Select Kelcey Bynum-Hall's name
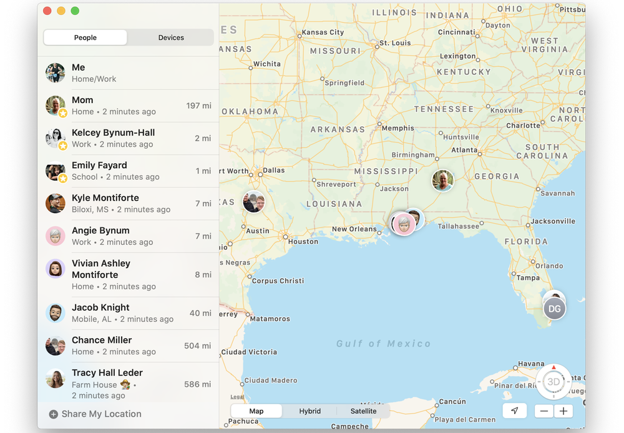Image resolution: width=624 pixels, height=433 pixels. 113,132
